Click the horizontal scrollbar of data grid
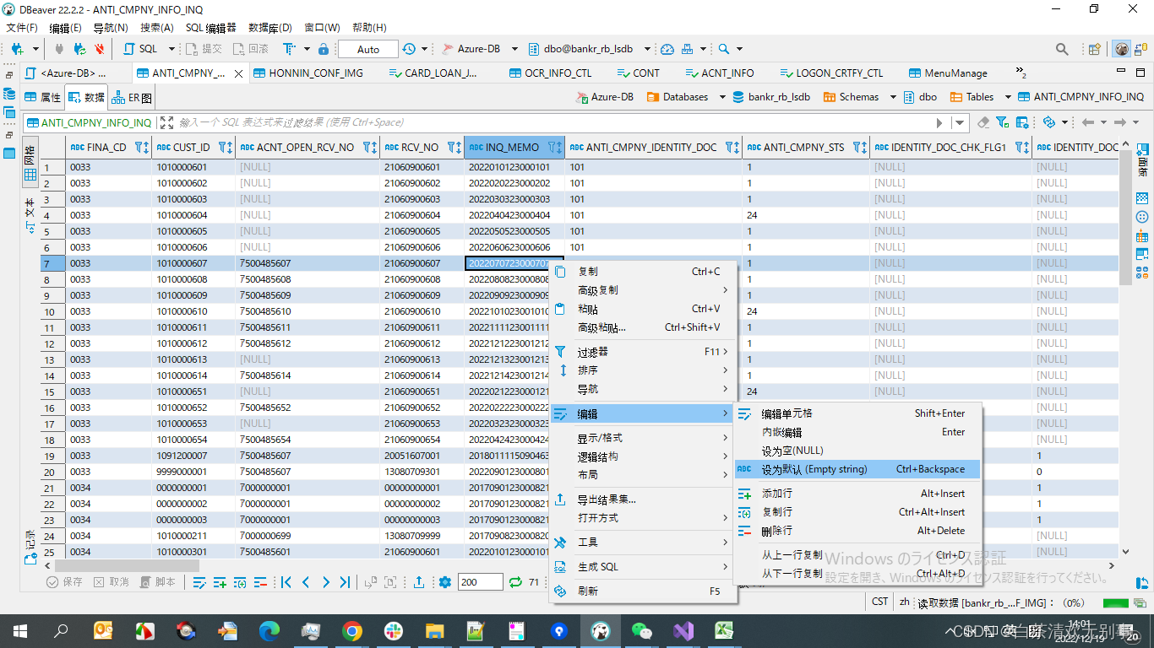 click(127, 565)
